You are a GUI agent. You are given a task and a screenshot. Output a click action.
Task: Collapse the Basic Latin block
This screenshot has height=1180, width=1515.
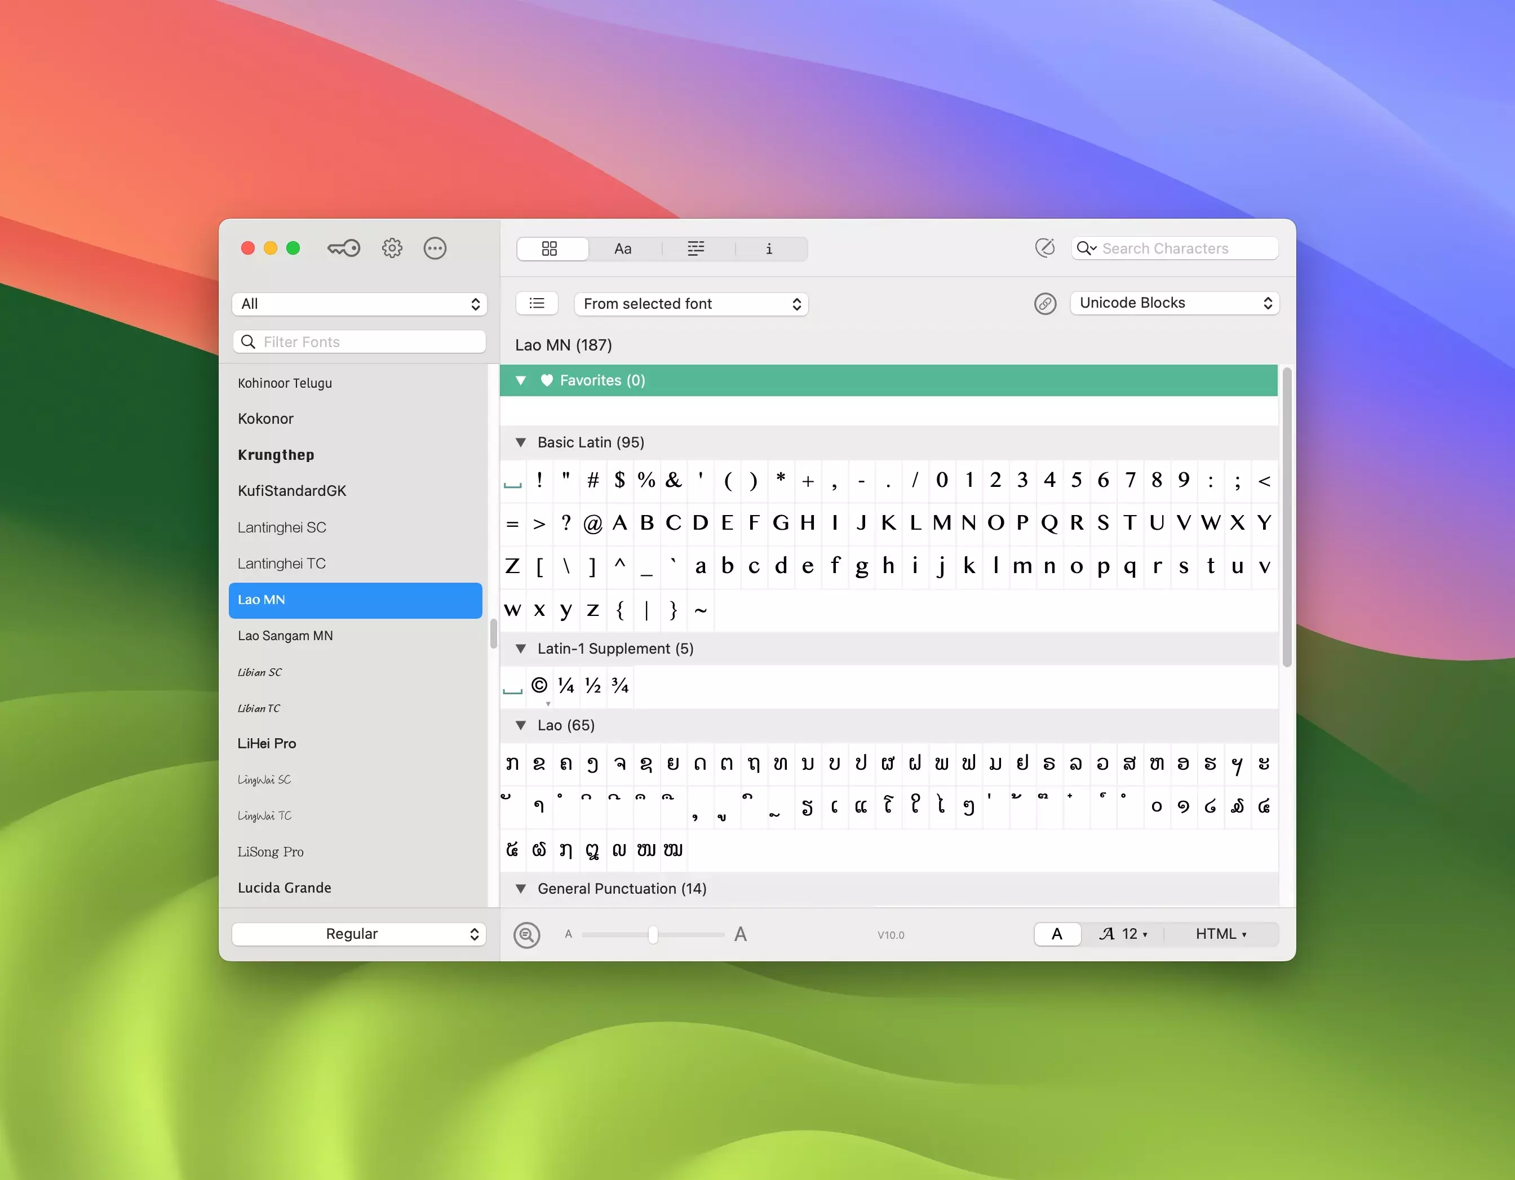[x=521, y=442]
